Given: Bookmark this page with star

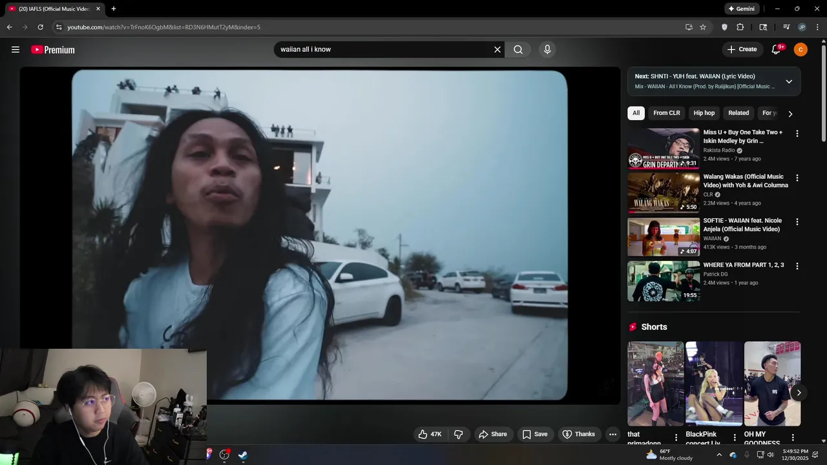Looking at the screenshot, I should coord(703,27).
